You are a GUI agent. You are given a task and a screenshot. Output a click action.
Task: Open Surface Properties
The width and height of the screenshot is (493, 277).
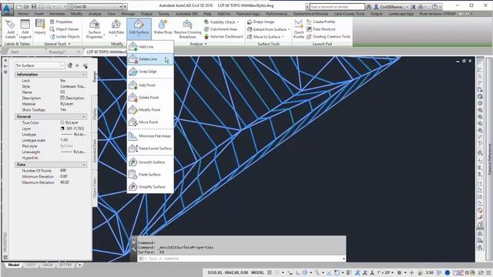[x=94, y=28]
